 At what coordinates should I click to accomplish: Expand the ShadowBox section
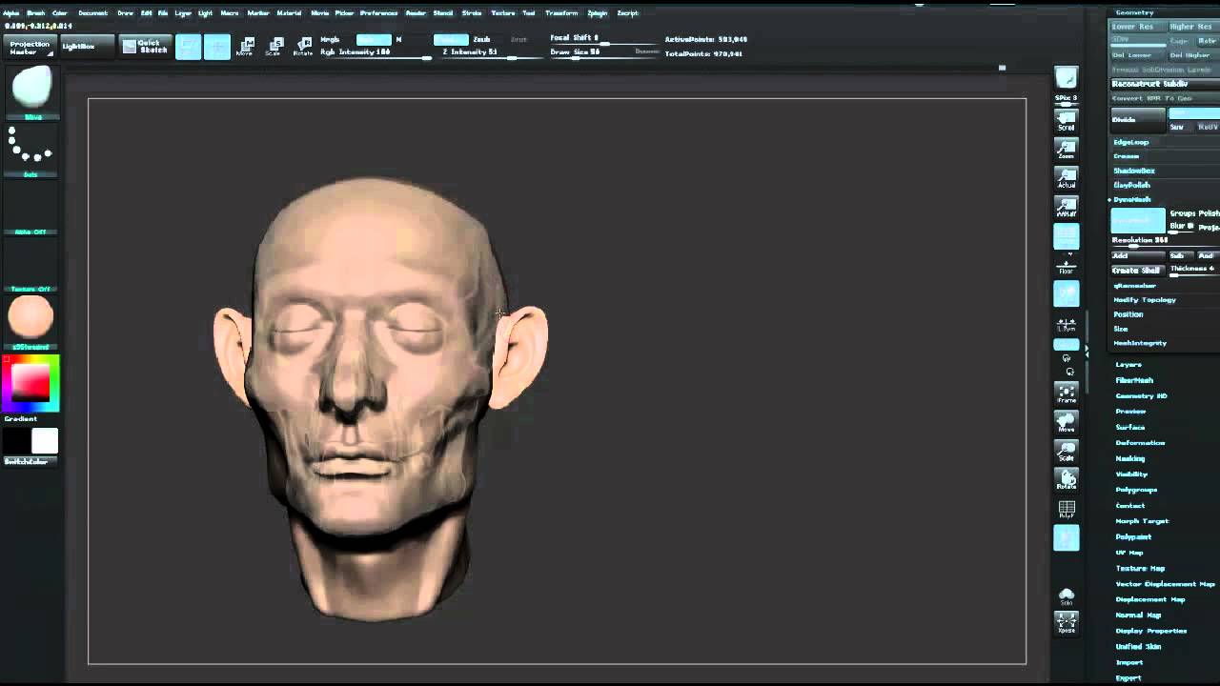1134,171
